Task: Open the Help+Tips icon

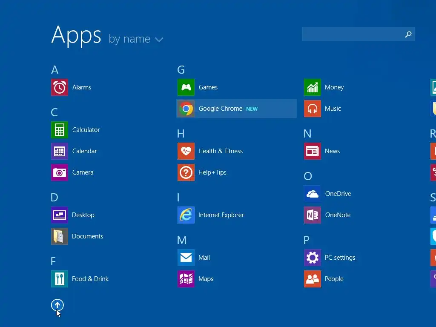Action: [186, 172]
